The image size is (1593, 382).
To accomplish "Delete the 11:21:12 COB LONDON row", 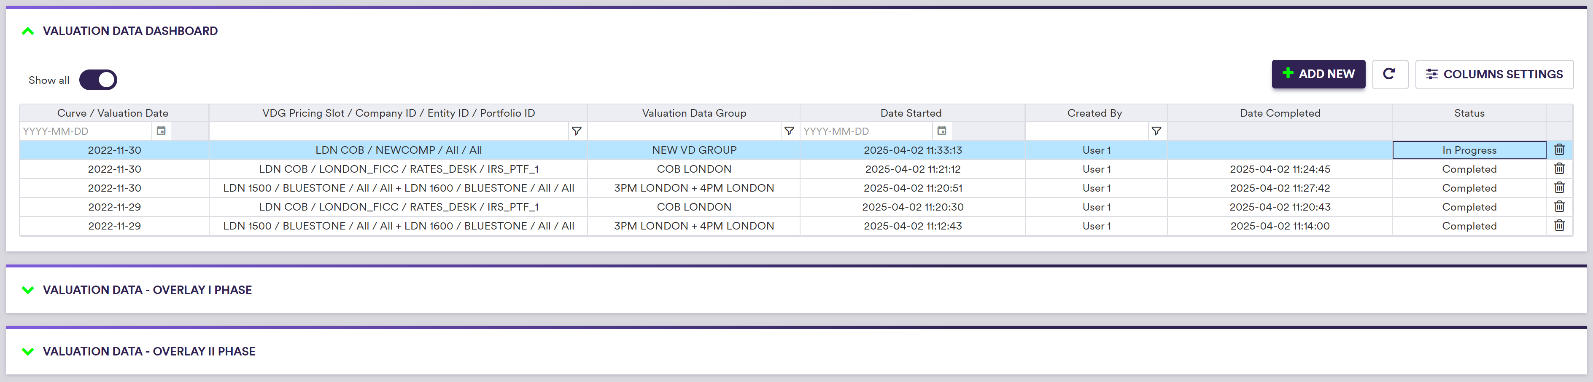I will point(1559,168).
